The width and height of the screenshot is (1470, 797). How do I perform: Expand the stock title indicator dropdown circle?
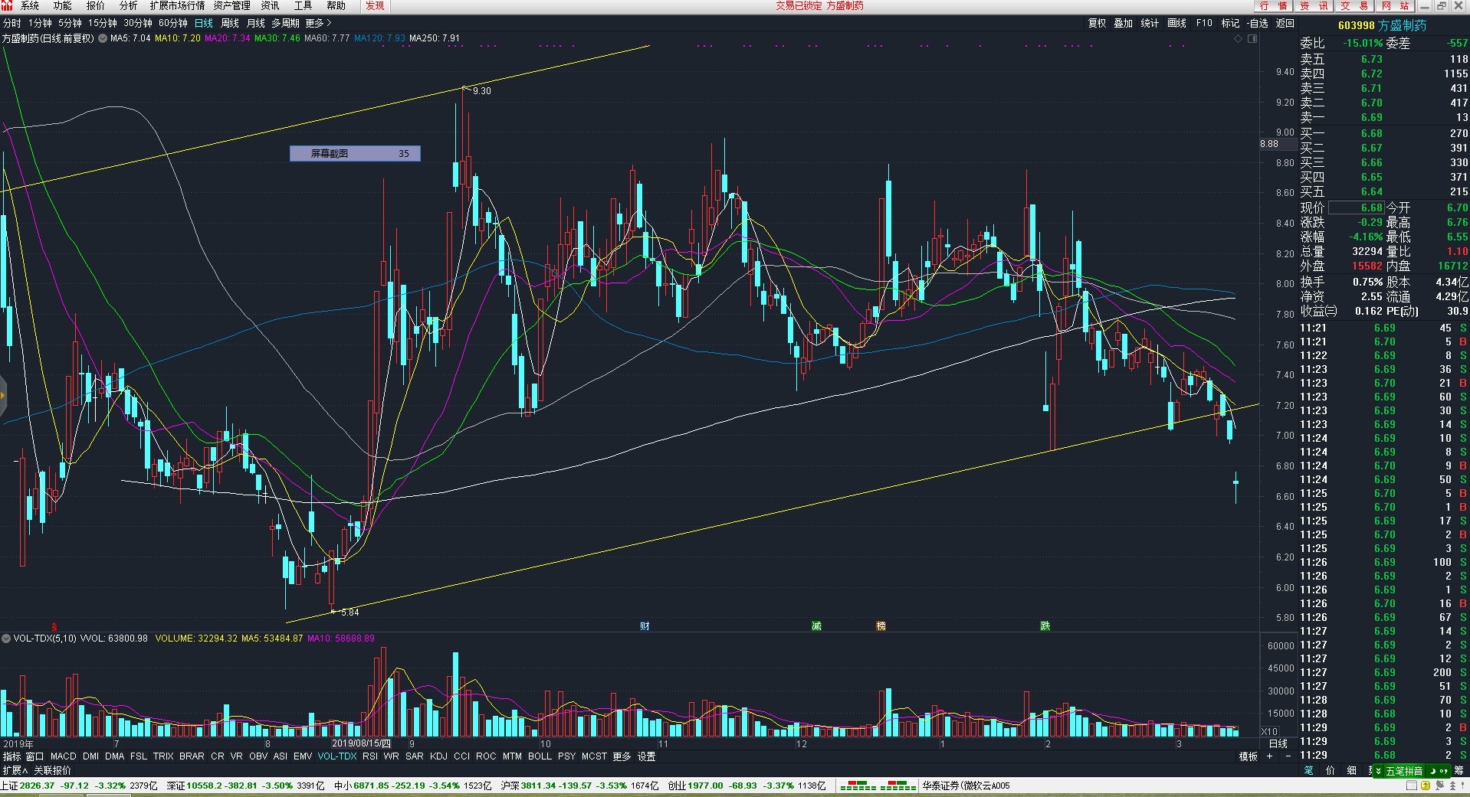coord(102,38)
